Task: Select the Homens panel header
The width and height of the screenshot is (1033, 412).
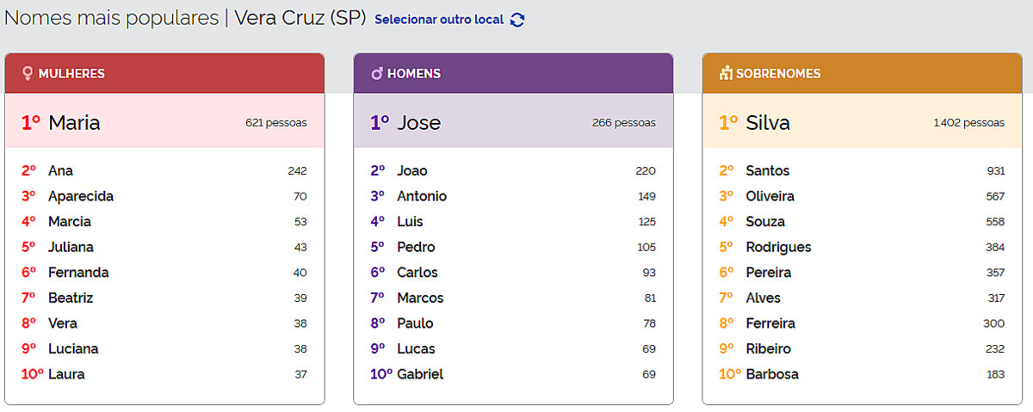Action: pyautogui.click(x=513, y=74)
